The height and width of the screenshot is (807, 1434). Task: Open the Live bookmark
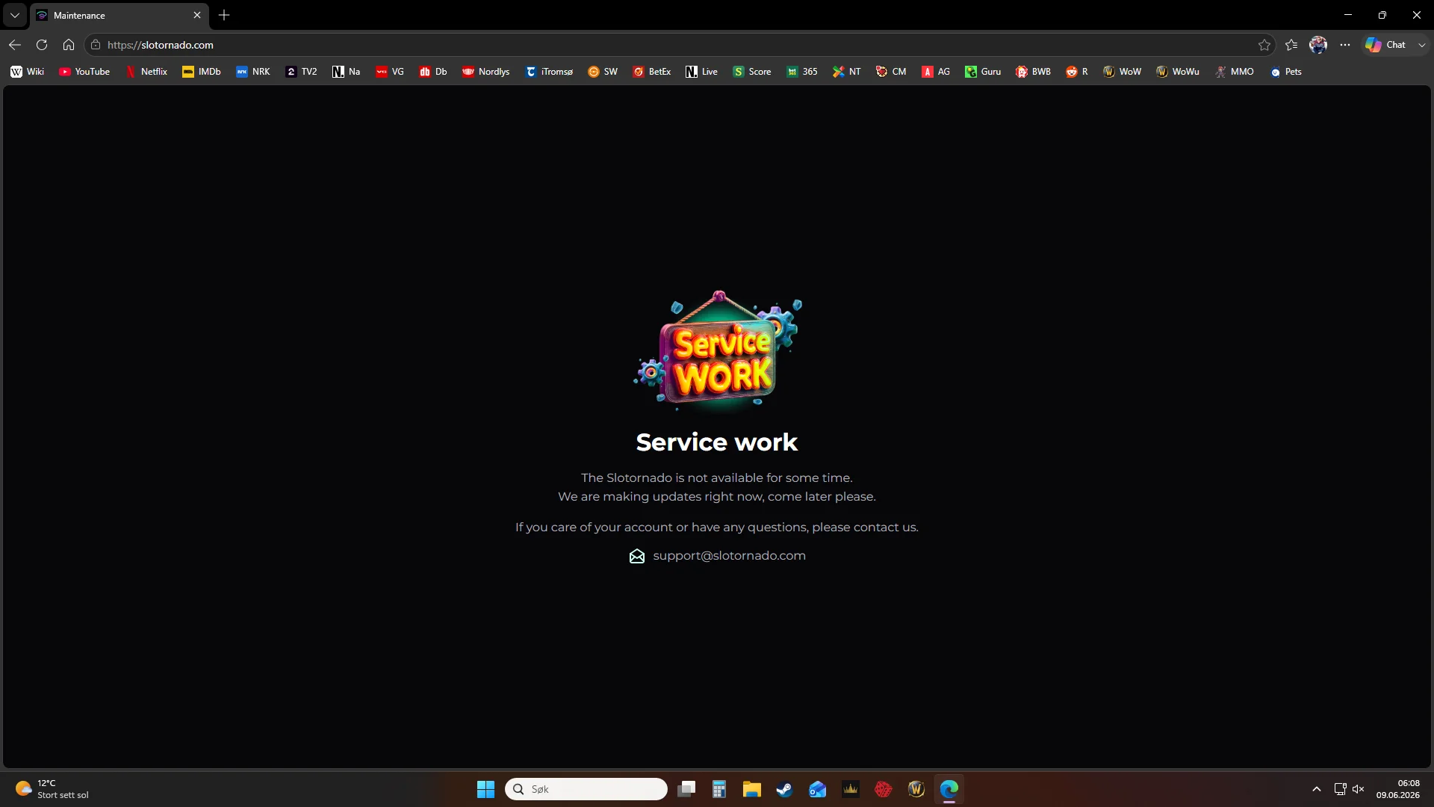[x=702, y=72]
